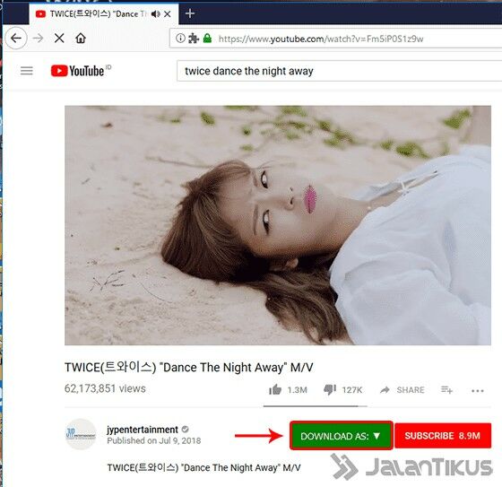This screenshot has height=487, width=502.
Task: Select the video title "Dance The Night Away" M/V
Action: pyautogui.click(x=189, y=367)
